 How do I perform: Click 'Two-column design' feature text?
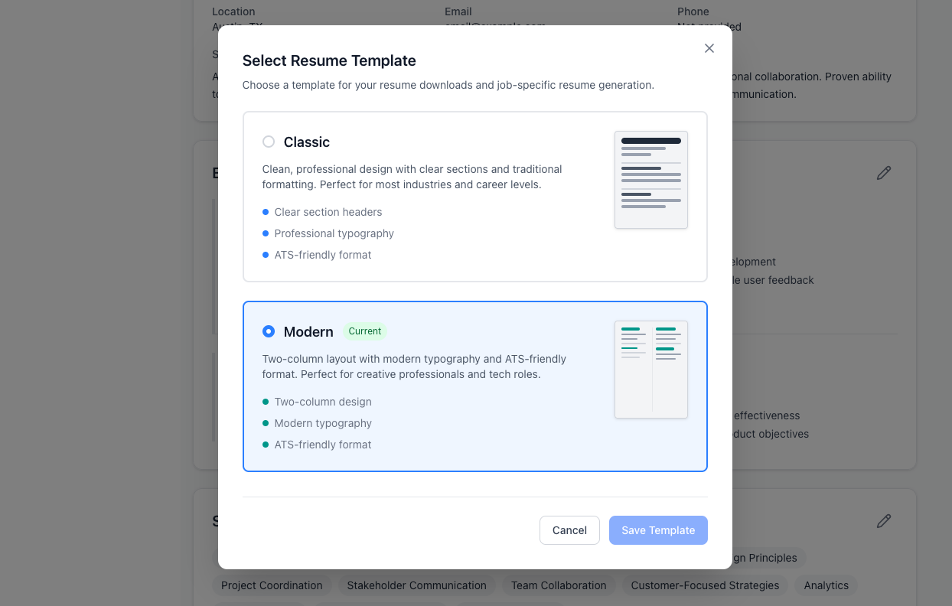(x=323, y=402)
